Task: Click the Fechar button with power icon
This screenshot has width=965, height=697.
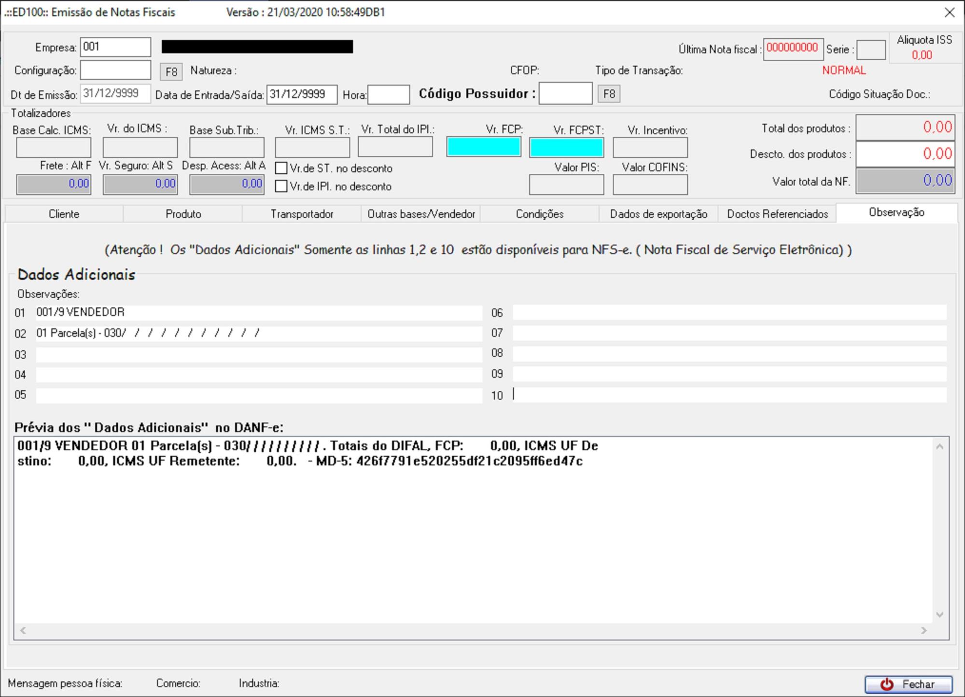Action: coord(908,684)
